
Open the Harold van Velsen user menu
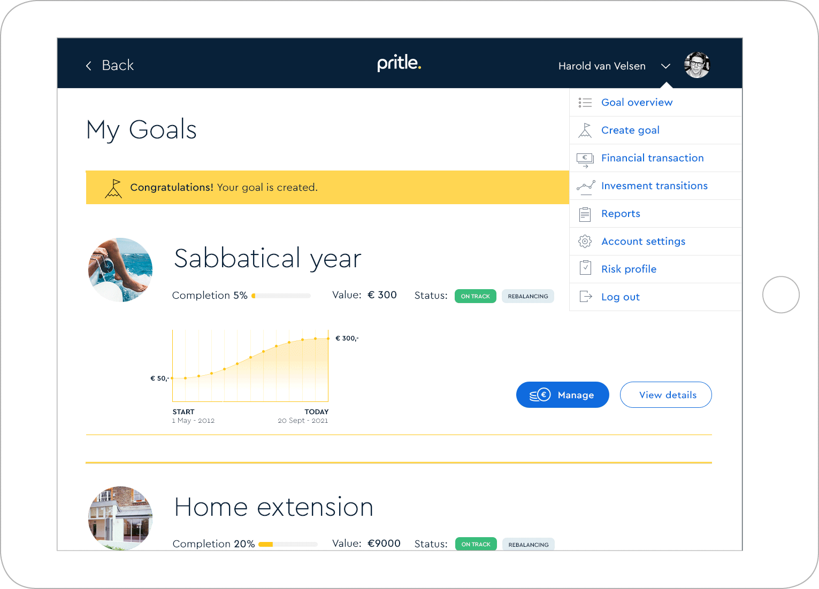click(x=602, y=66)
